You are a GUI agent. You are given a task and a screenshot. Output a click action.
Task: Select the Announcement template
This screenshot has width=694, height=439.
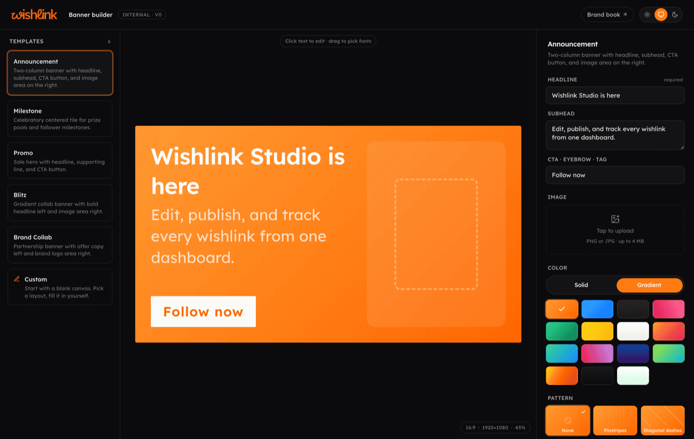point(60,73)
